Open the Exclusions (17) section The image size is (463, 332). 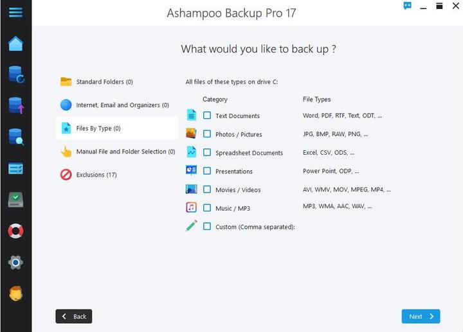(96, 175)
